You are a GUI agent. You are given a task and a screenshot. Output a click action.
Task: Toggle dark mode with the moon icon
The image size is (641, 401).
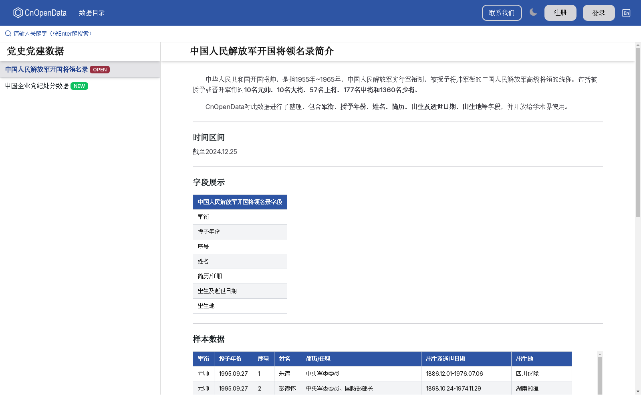pyautogui.click(x=533, y=12)
